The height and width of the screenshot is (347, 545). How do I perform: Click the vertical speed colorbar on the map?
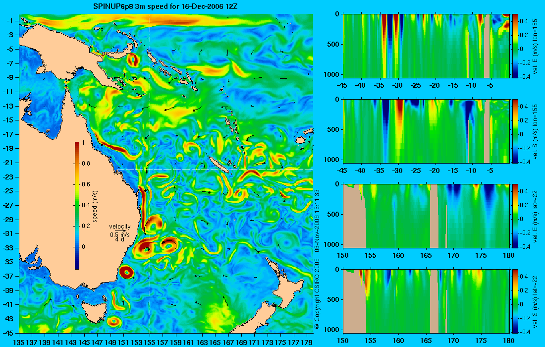(x=77, y=206)
